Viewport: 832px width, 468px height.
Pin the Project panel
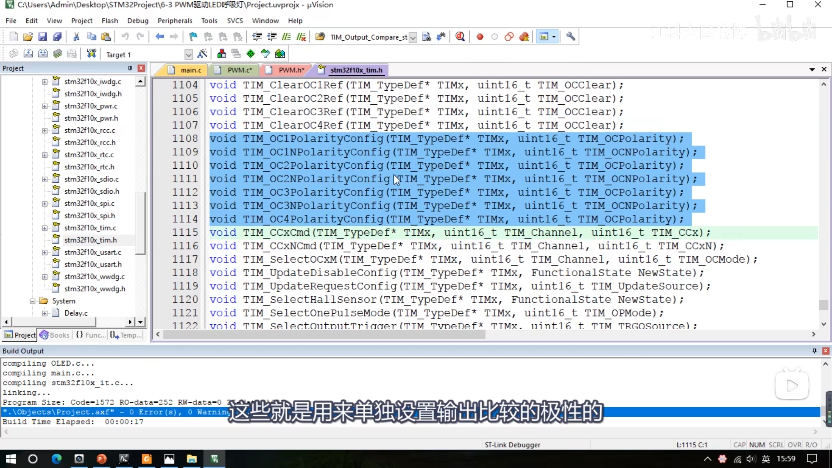pos(130,68)
